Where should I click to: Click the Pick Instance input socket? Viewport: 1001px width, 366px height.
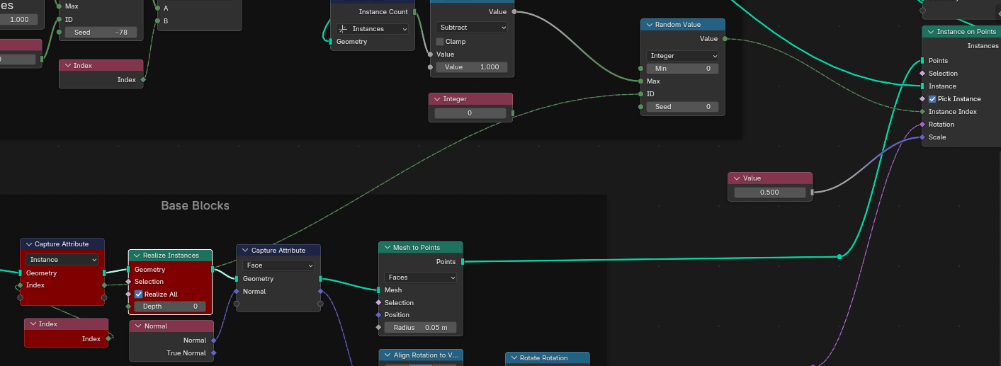(x=922, y=99)
